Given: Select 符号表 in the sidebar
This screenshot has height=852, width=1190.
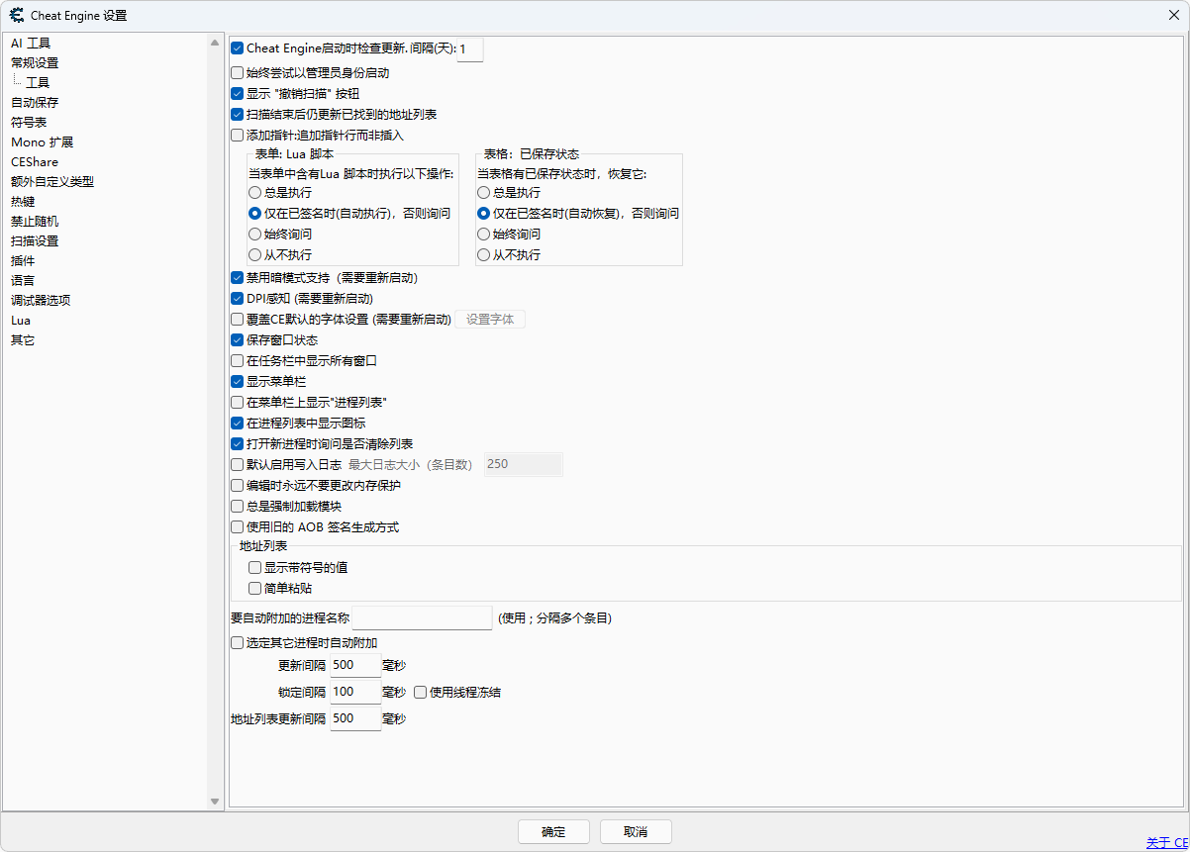Looking at the screenshot, I should tap(29, 123).
